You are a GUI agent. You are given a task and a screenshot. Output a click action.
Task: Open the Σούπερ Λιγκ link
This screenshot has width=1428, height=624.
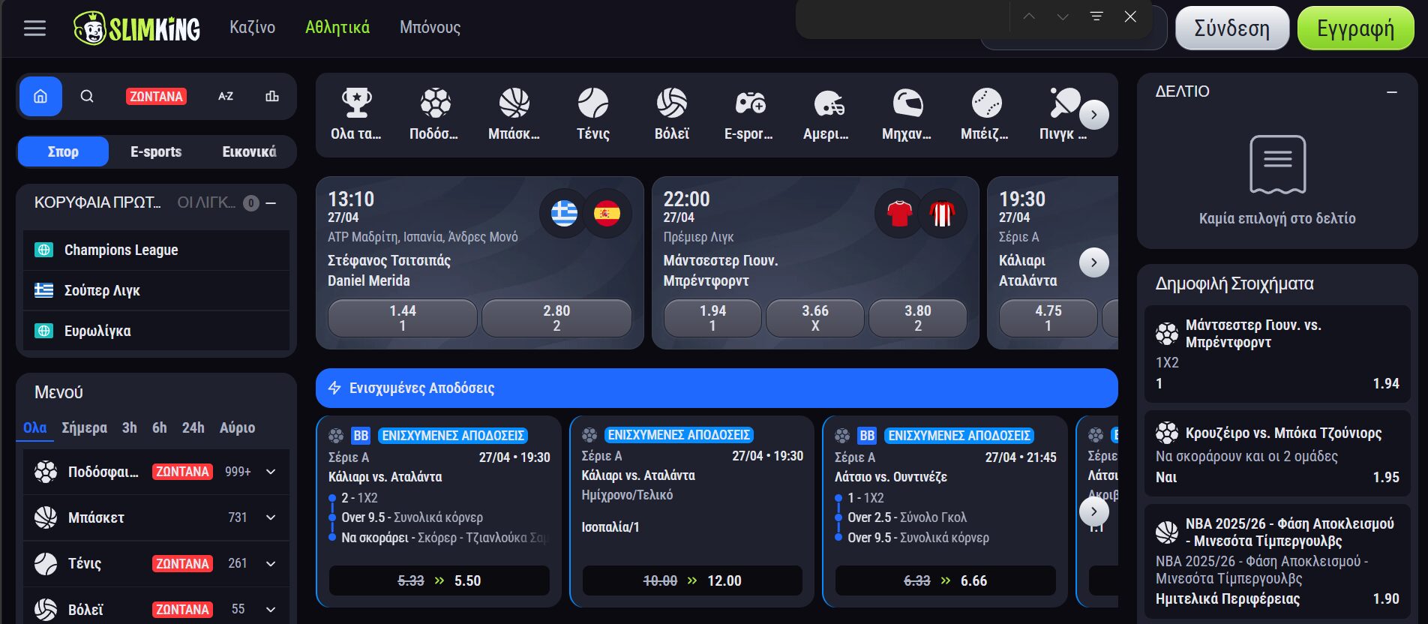pos(157,290)
